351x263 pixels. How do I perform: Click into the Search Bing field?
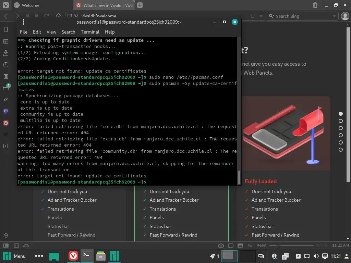click(303, 16)
